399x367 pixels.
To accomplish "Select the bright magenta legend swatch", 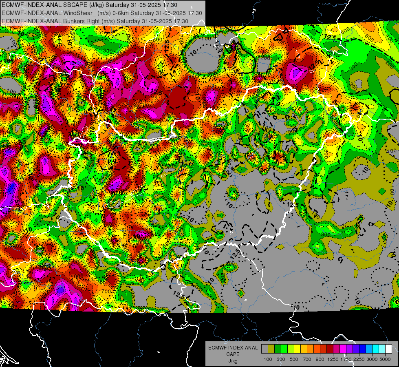I will (343, 349).
